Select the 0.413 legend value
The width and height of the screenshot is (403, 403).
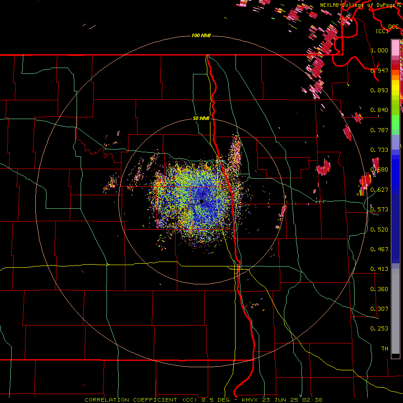379,269
